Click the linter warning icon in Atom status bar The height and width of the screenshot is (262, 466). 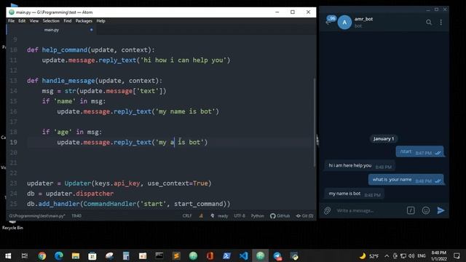(201, 216)
